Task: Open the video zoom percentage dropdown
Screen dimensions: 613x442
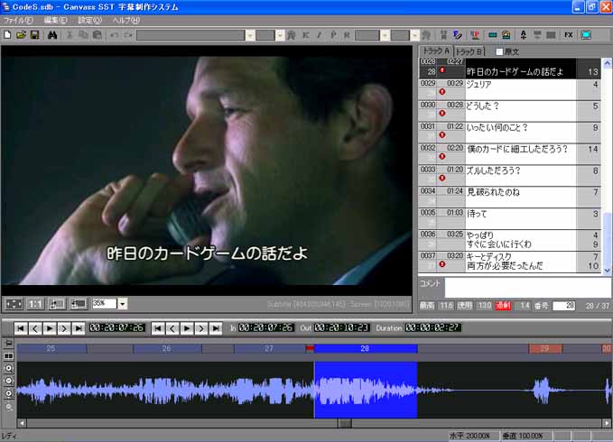Action: coord(123,304)
